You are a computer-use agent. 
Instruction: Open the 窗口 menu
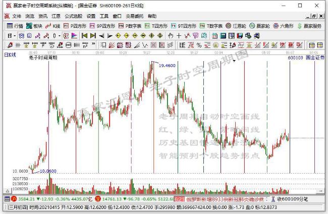point(117,16)
